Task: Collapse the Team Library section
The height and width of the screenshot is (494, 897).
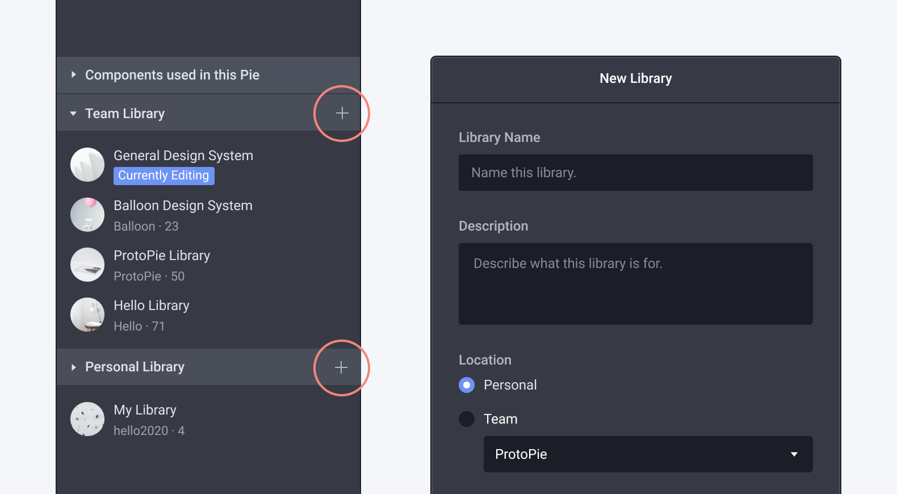Action: (x=73, y=113)
